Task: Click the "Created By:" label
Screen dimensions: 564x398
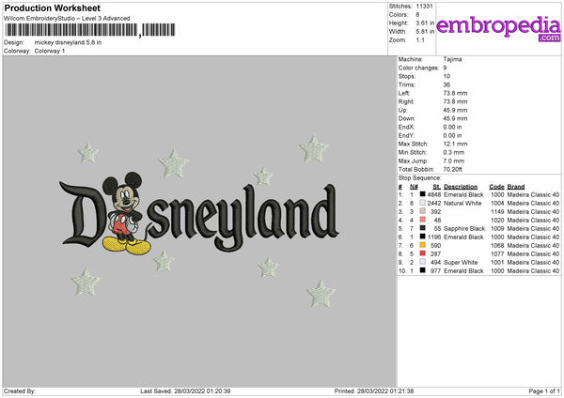Action: pos(20,390)
